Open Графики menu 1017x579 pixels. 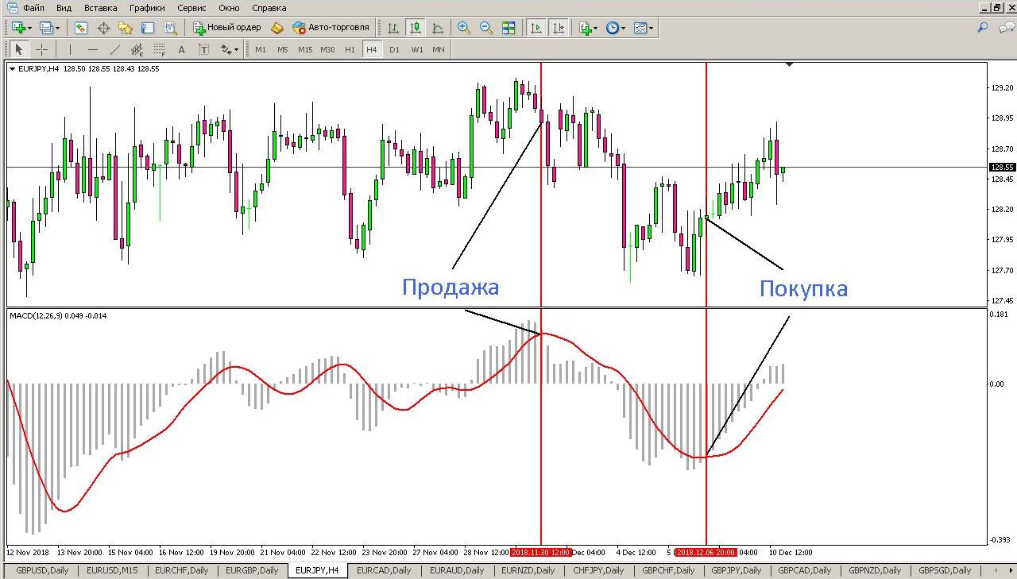pos(148,8)
